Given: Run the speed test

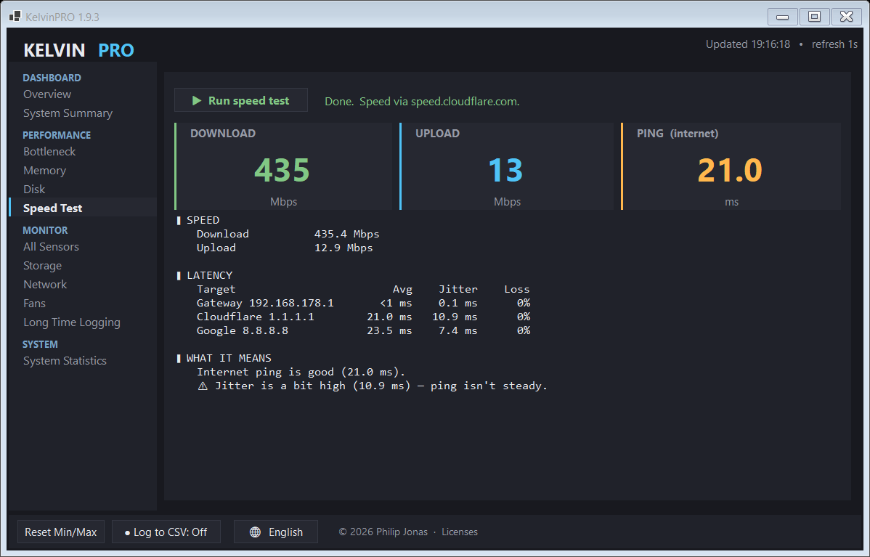Looking at the screenshot, I should 241,100.
